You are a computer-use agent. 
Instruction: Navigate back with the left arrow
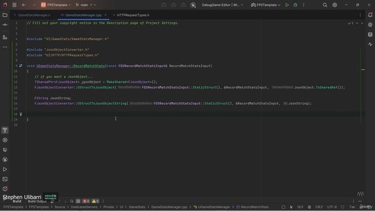point(23,5)
